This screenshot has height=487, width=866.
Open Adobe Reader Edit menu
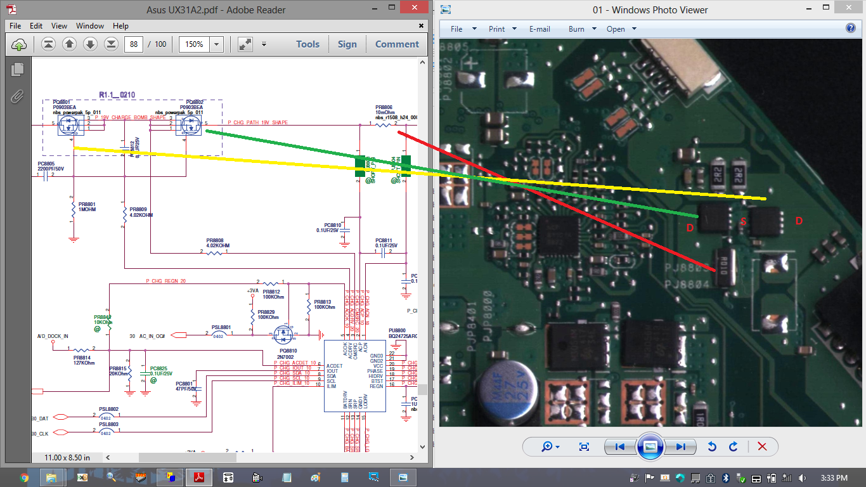point(36,26)
